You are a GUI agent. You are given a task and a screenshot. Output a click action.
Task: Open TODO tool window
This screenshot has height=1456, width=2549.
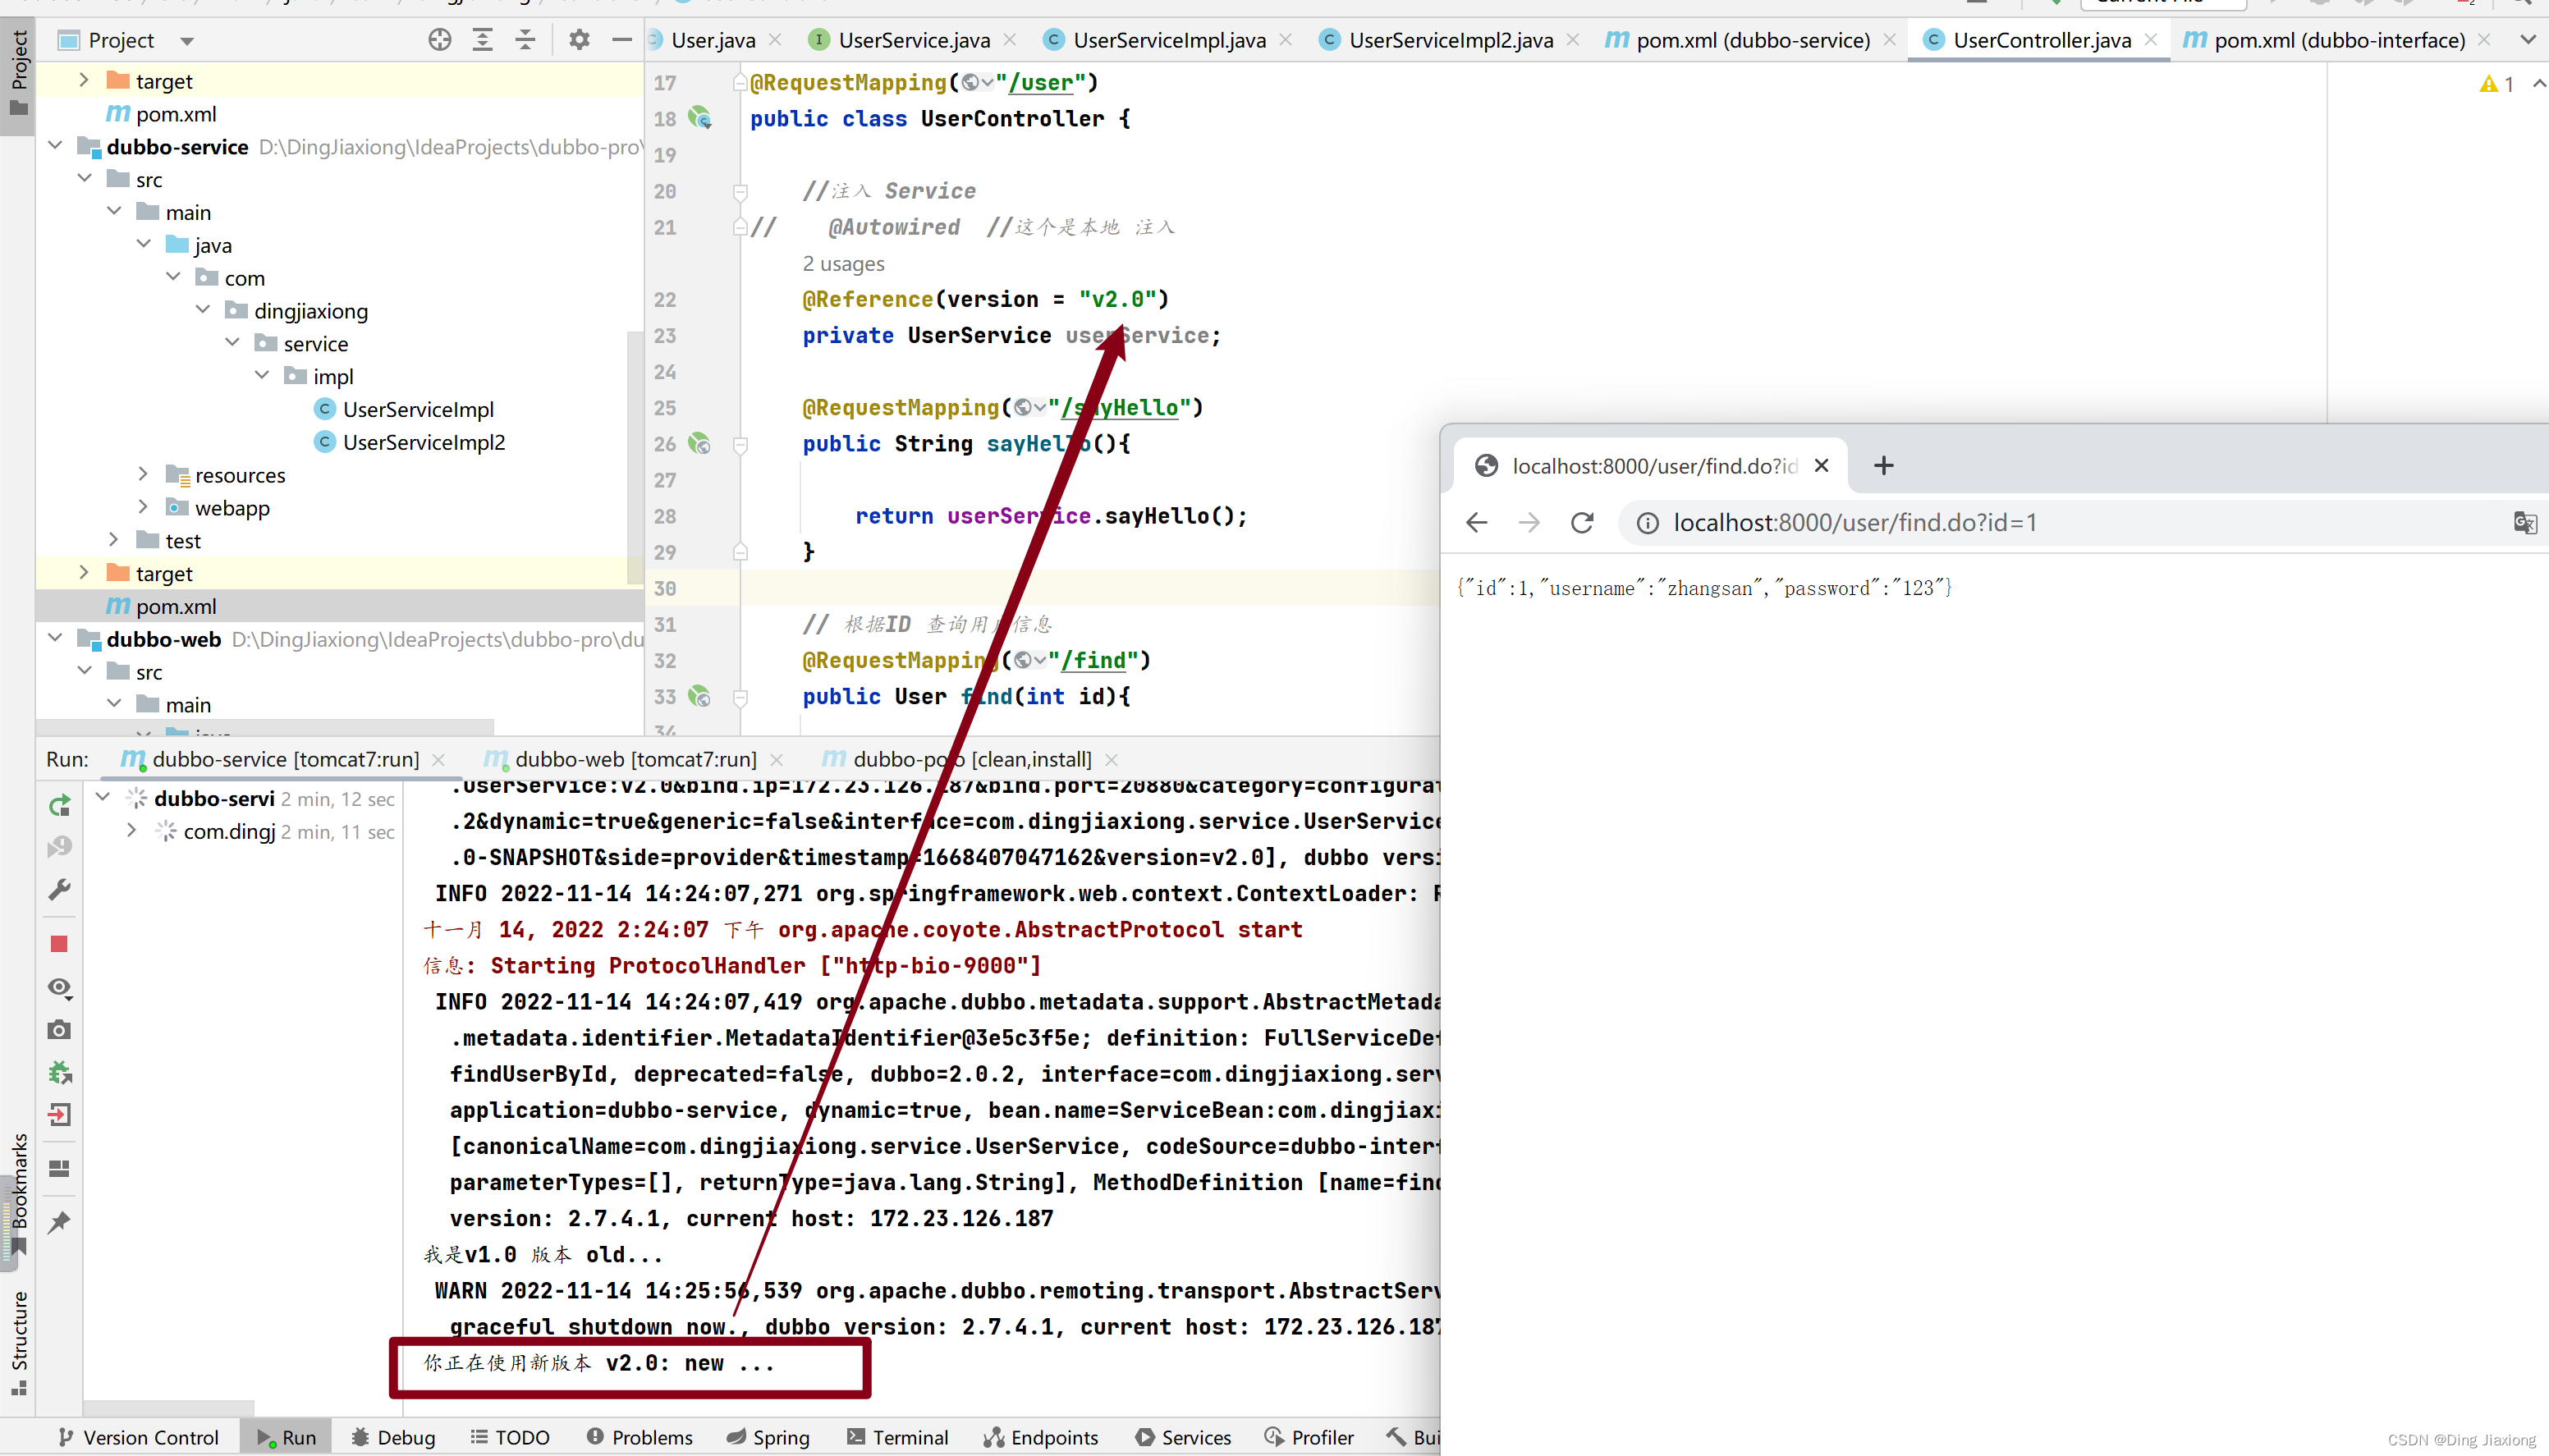pyautogui.click(x=509, y=1437)
